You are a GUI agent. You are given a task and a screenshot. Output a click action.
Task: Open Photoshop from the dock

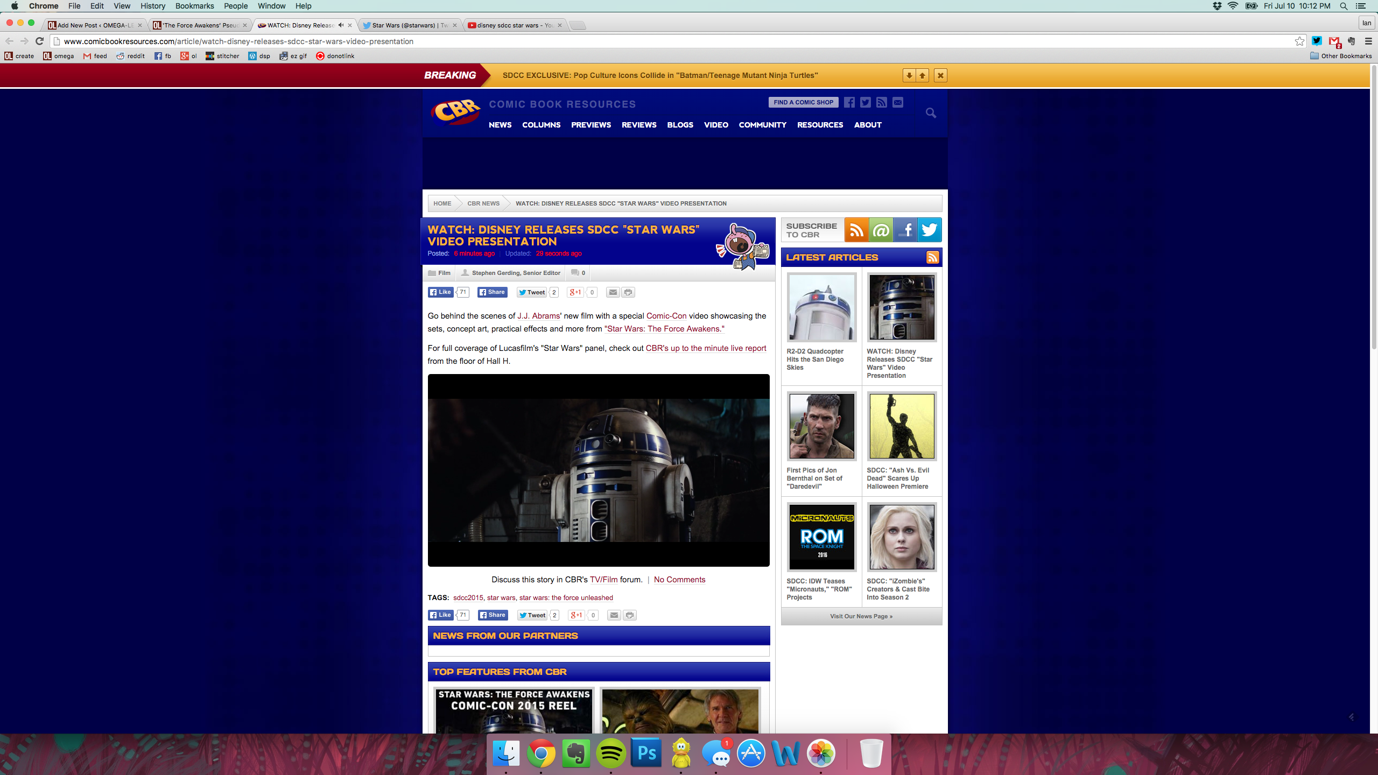(646, 753)
